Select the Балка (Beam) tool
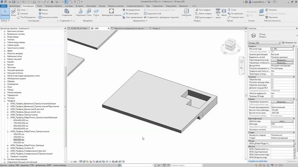 coord(14,13)
